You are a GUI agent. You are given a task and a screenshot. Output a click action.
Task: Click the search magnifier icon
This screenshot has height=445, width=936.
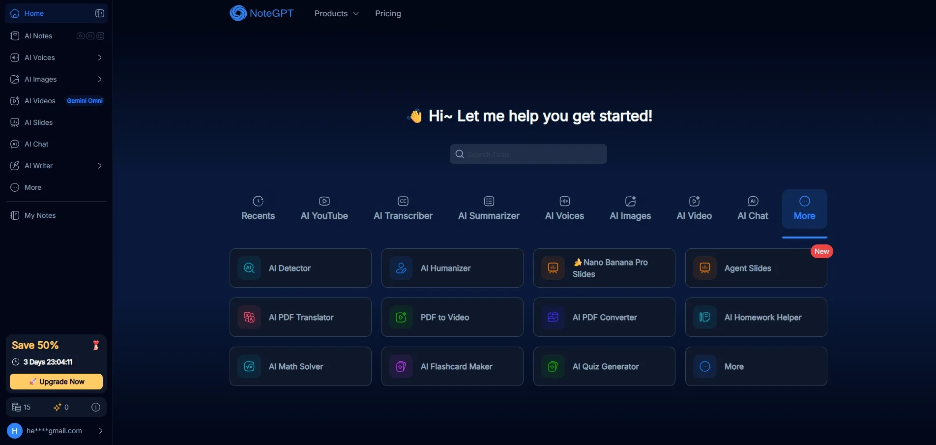(x=460, y=154)
